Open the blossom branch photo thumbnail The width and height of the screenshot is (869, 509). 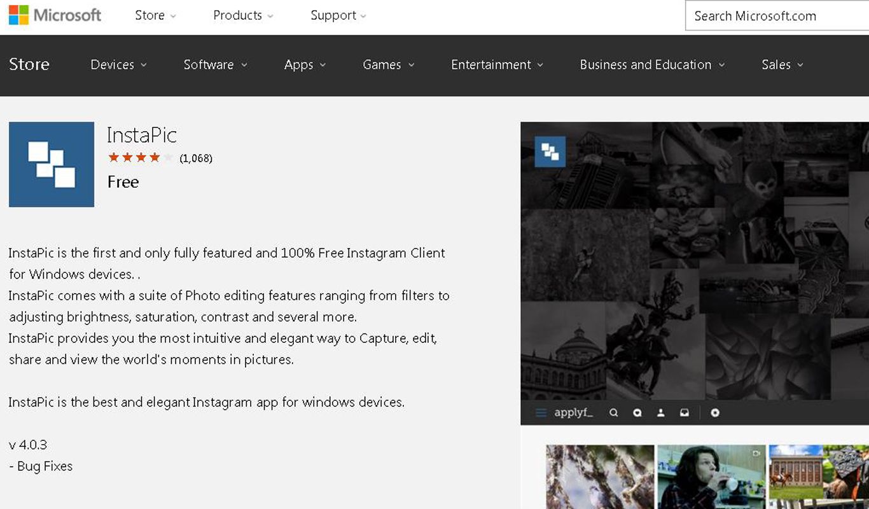tap(600, 477)
